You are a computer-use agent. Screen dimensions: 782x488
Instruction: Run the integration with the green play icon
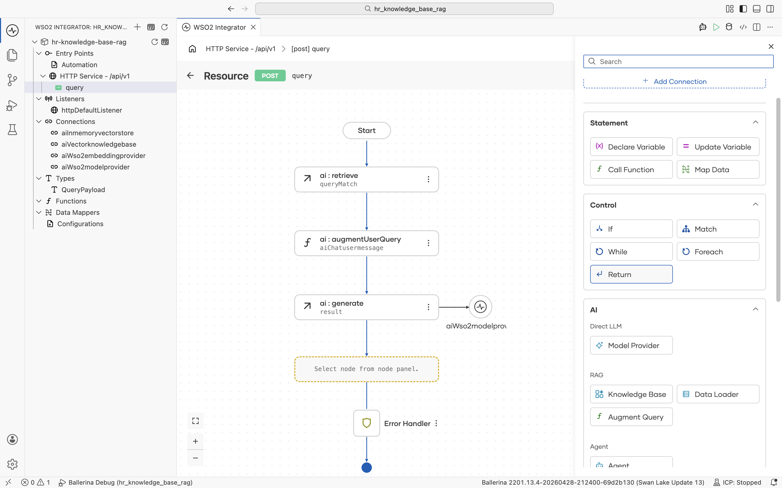pos(716,27)
